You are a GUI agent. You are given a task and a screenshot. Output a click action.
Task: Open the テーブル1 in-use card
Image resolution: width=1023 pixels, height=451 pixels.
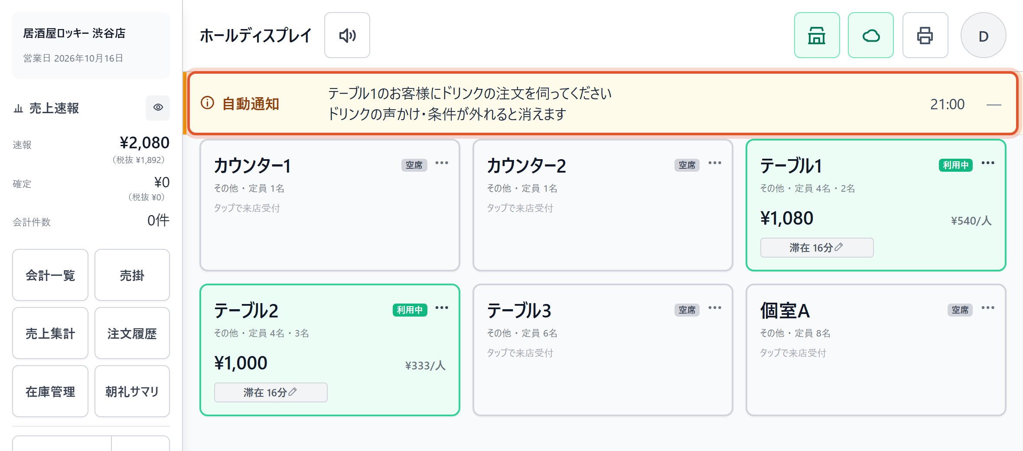point(876,205)
